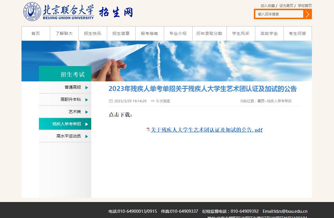334x218 pixels.
Task: Click the 设为首页 link at top
Action: coord(286,6)
